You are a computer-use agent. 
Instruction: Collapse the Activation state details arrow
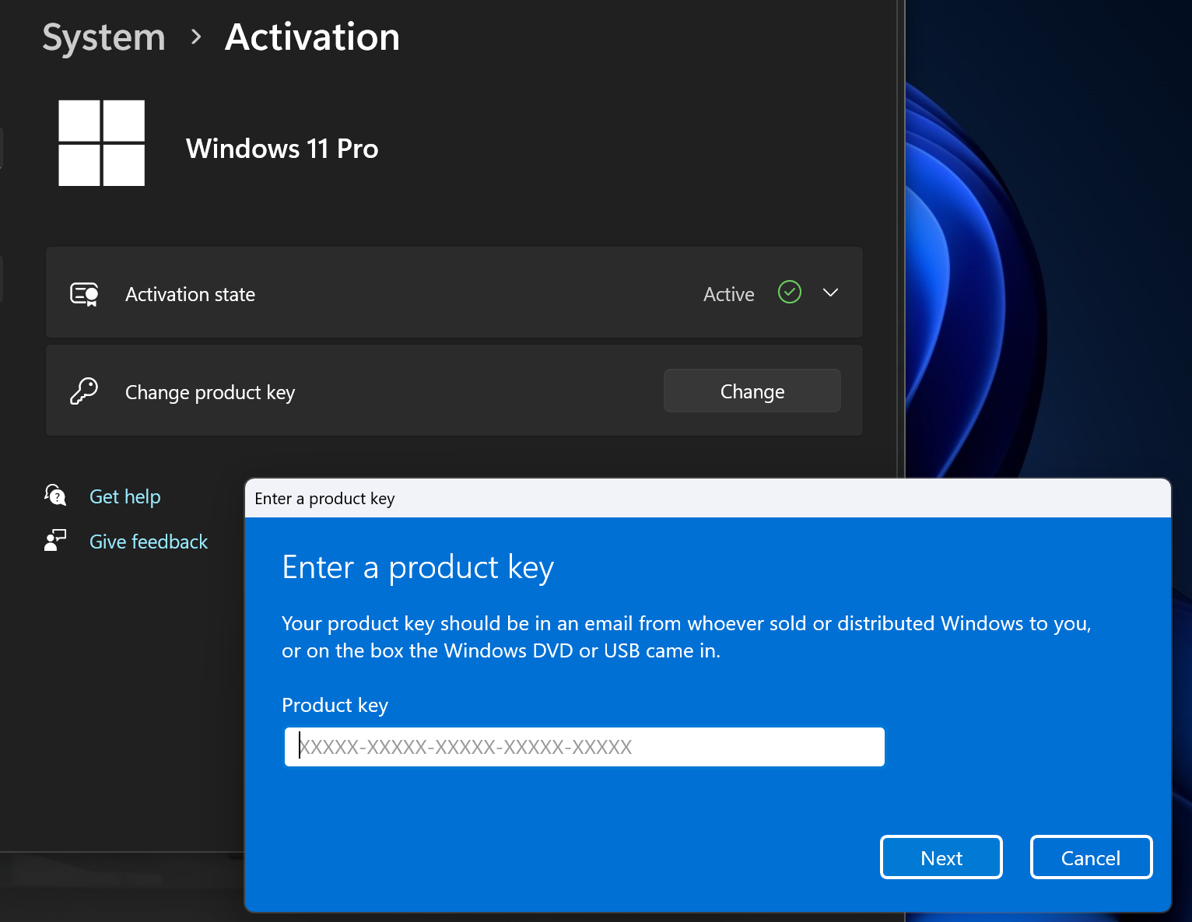pyautogui.click(x=830, y=293)
